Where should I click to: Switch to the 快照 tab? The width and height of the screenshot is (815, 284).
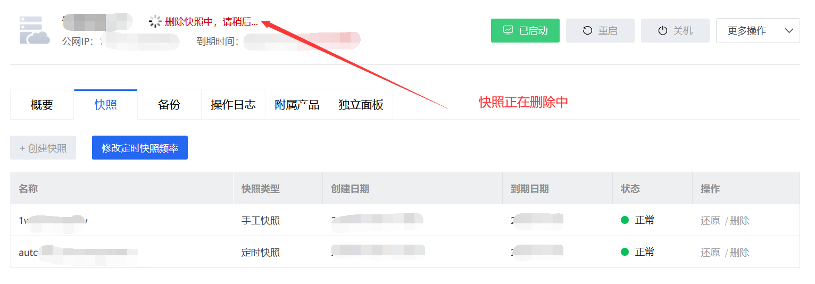106,105
